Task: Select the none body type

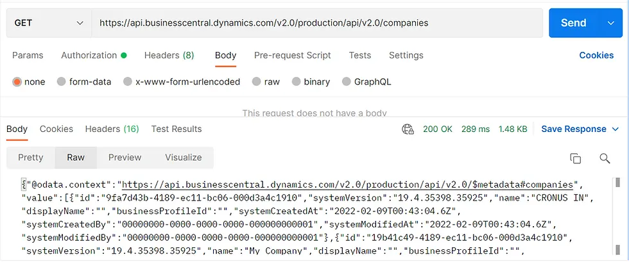Action: click(17, 82)
